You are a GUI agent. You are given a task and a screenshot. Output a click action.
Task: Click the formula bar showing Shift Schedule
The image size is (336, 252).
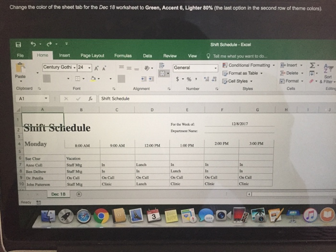click(x=217, y=98)
